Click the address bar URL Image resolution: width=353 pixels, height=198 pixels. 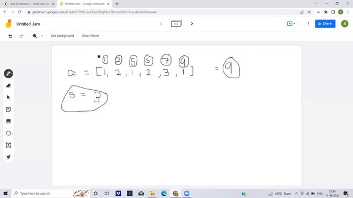coord(94,12)
